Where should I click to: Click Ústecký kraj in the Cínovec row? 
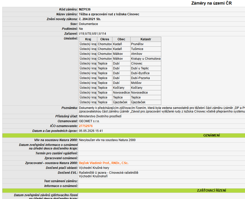click(88, 63)
